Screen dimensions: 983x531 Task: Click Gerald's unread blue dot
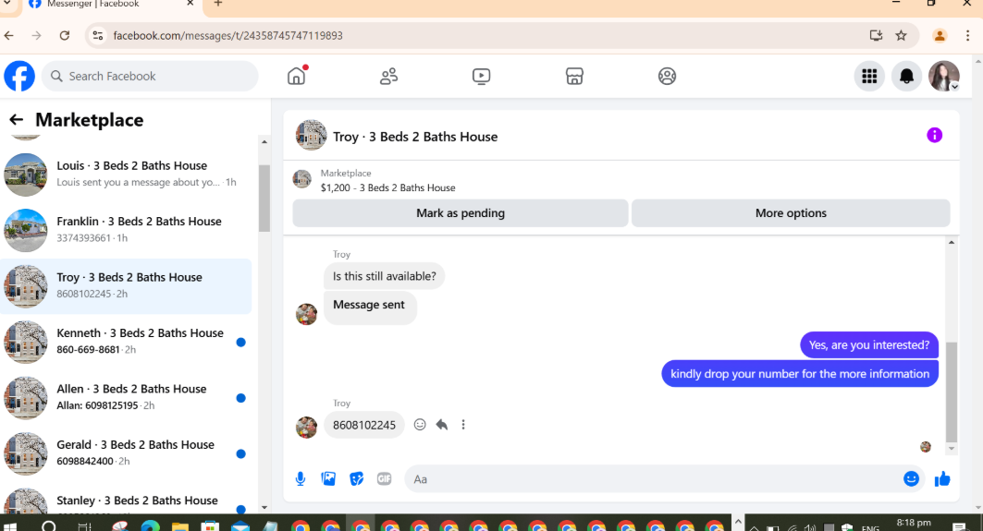click(240, 453)
